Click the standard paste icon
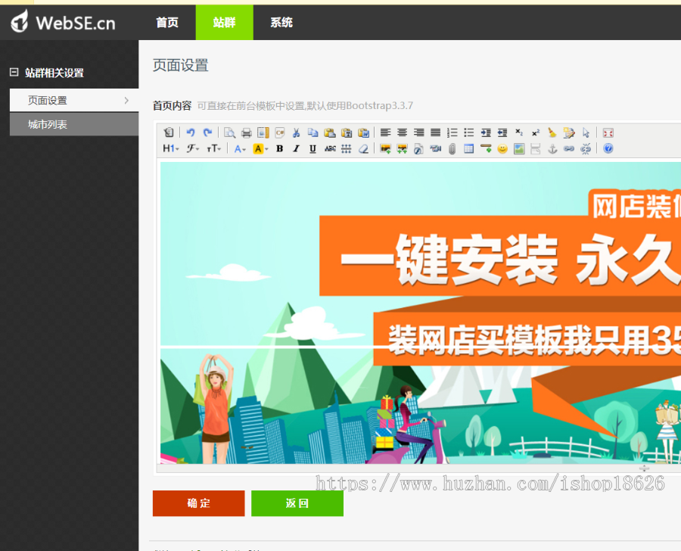 point(330,132)
